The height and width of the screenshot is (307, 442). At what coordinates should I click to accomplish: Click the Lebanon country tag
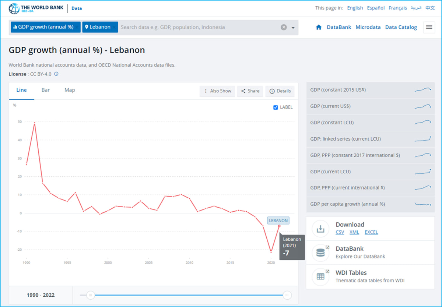click(x=100, y=27)
